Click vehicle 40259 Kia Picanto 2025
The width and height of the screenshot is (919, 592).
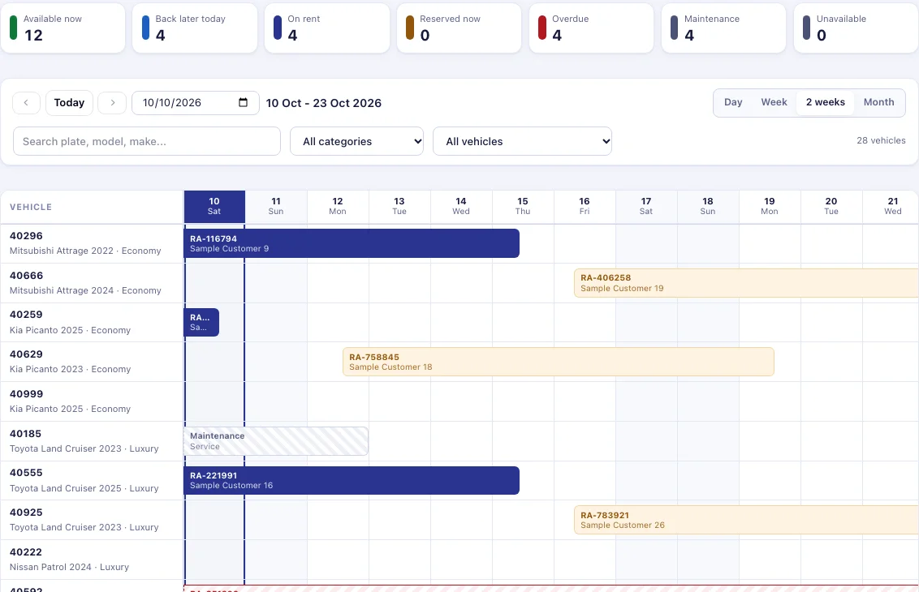(x=92, y=323)
